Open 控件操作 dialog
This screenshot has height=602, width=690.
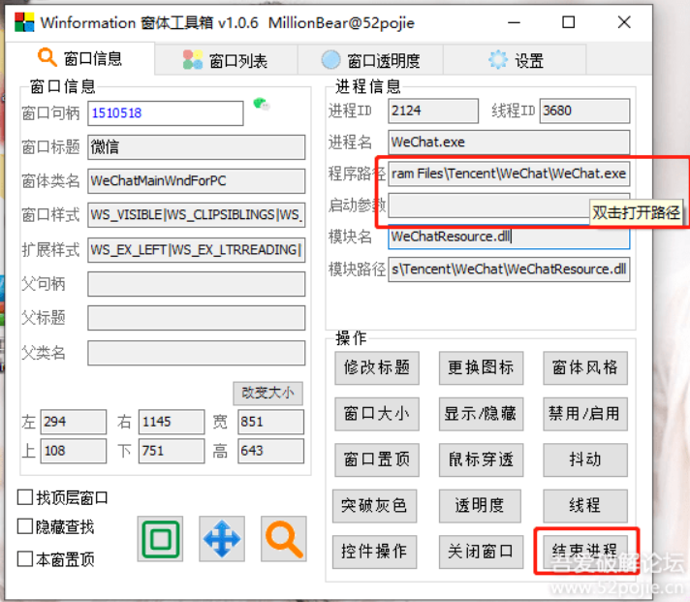coord(374,552)
